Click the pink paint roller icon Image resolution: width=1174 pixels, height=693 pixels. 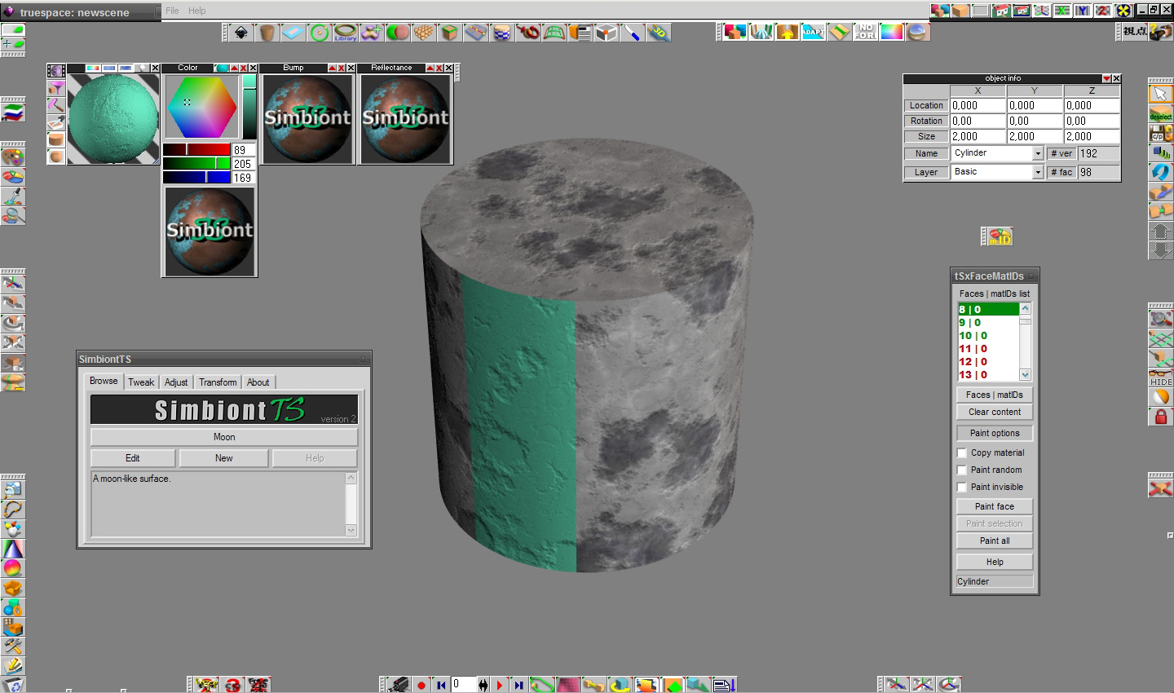56,105
